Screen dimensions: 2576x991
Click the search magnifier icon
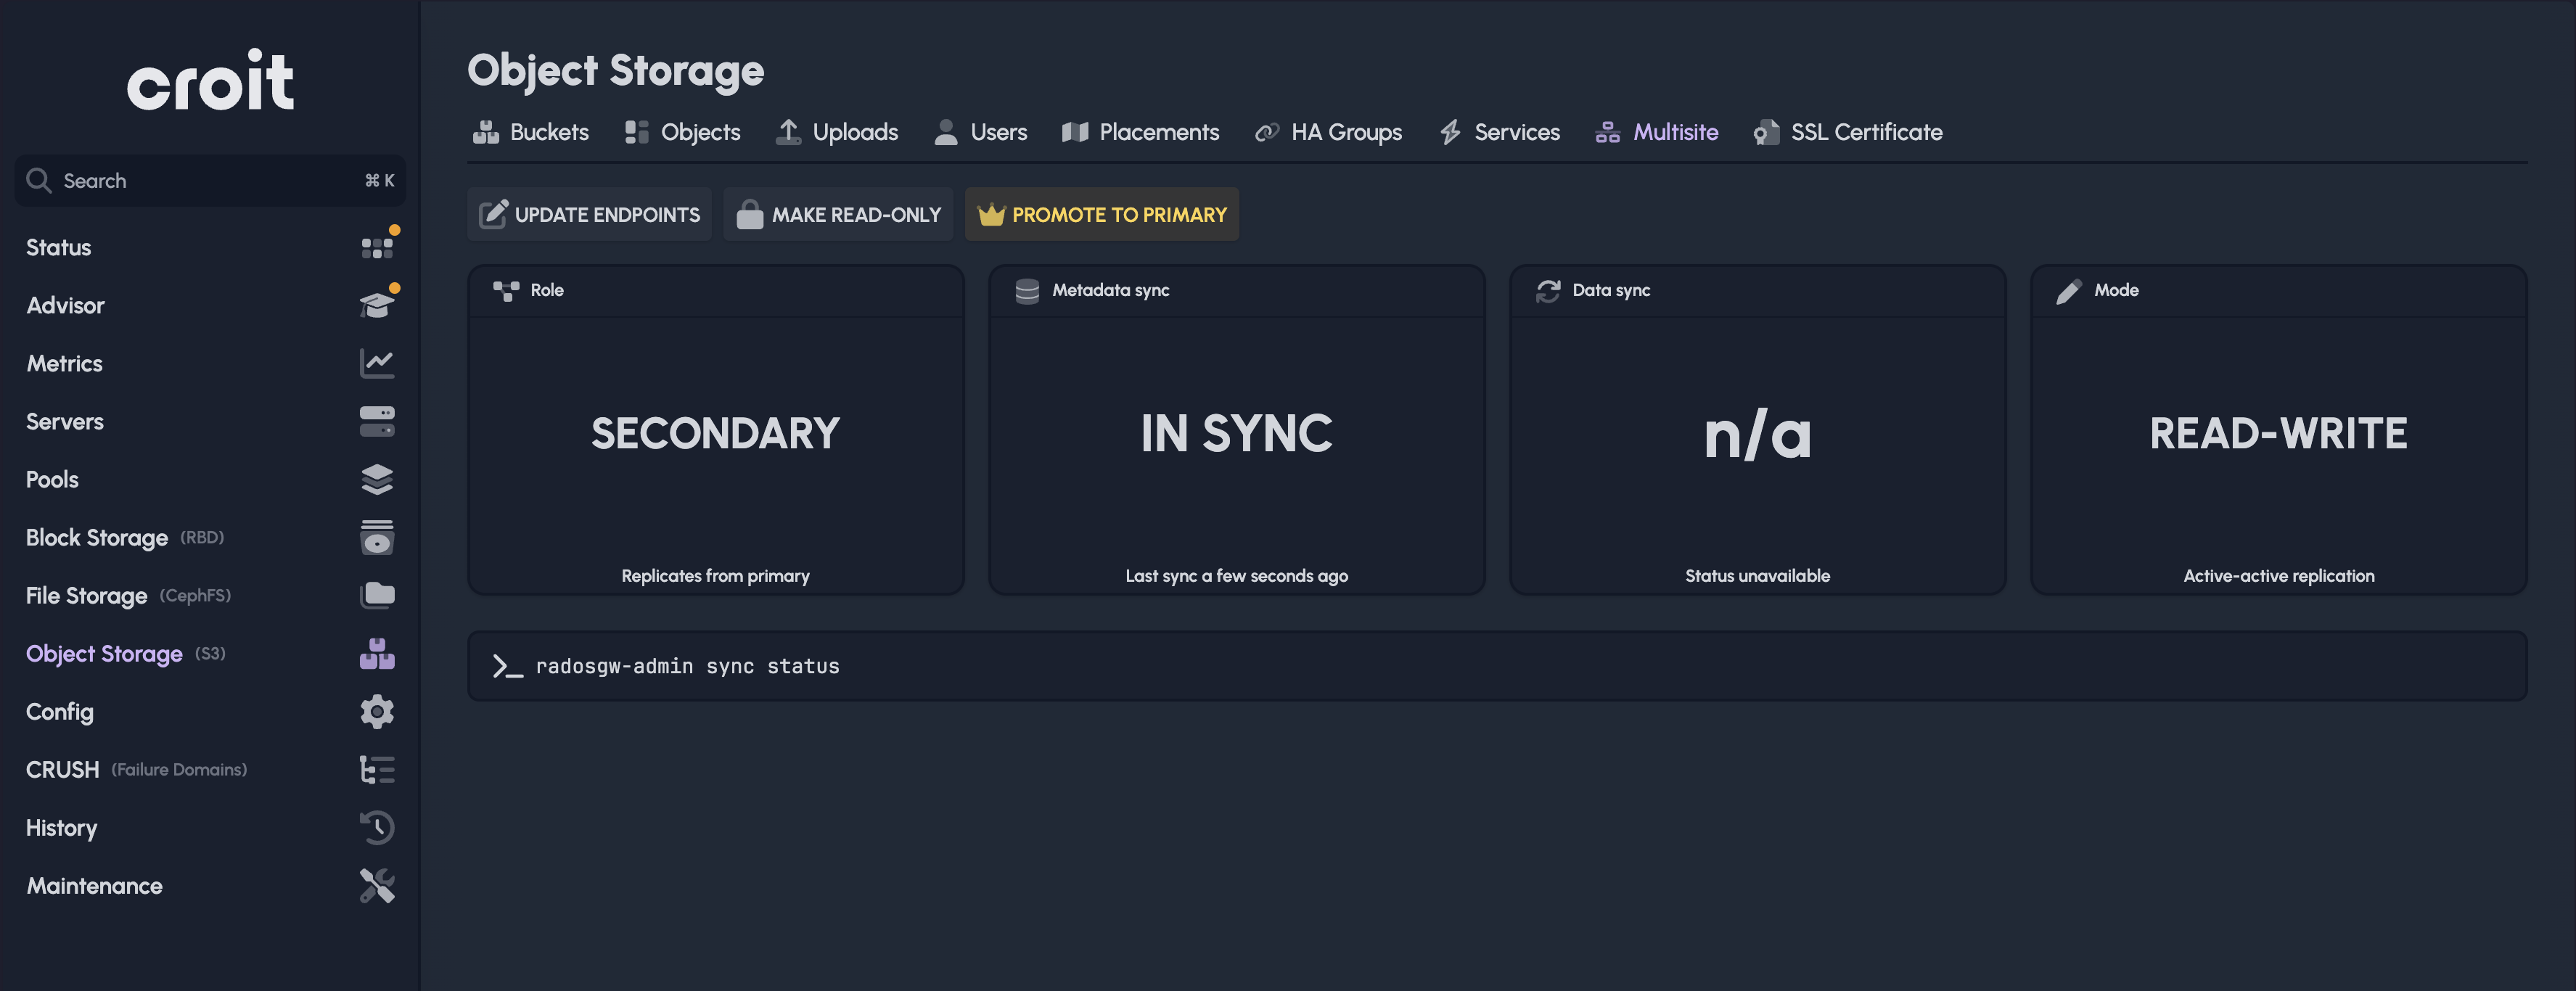[38, 180]
